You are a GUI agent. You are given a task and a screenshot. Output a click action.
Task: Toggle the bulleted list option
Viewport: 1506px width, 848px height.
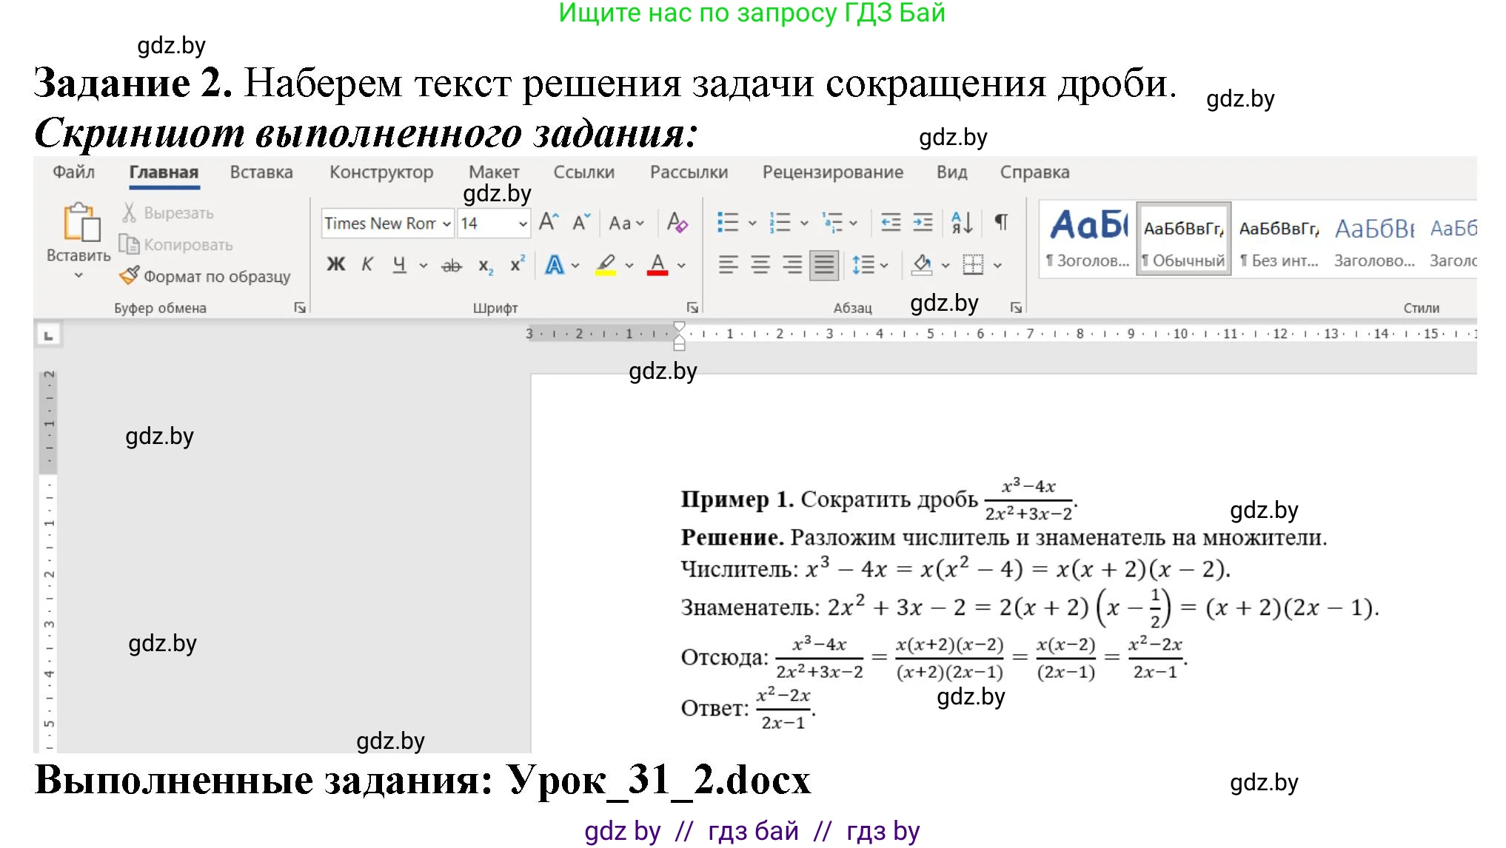[x=730, y=222]
